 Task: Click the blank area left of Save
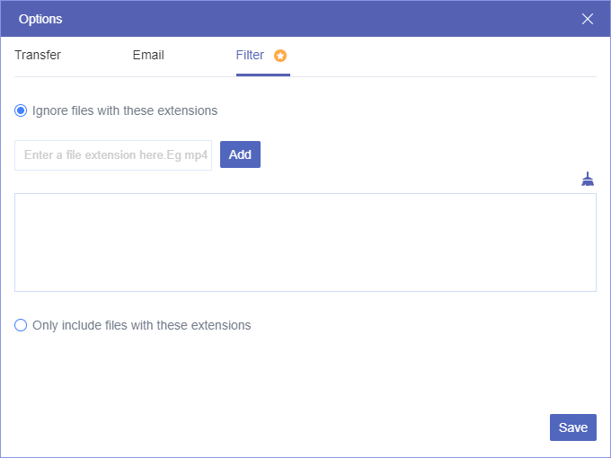(x=359, y=427)
